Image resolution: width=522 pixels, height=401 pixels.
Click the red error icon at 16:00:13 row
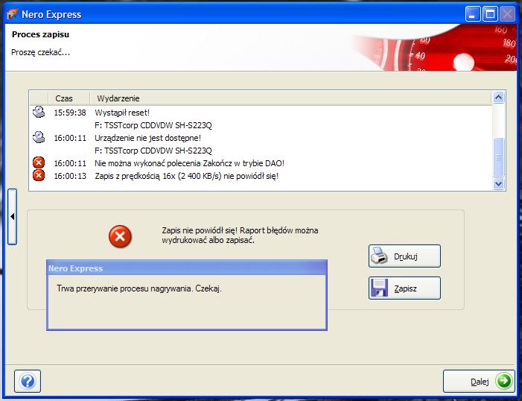coord(39,175)
